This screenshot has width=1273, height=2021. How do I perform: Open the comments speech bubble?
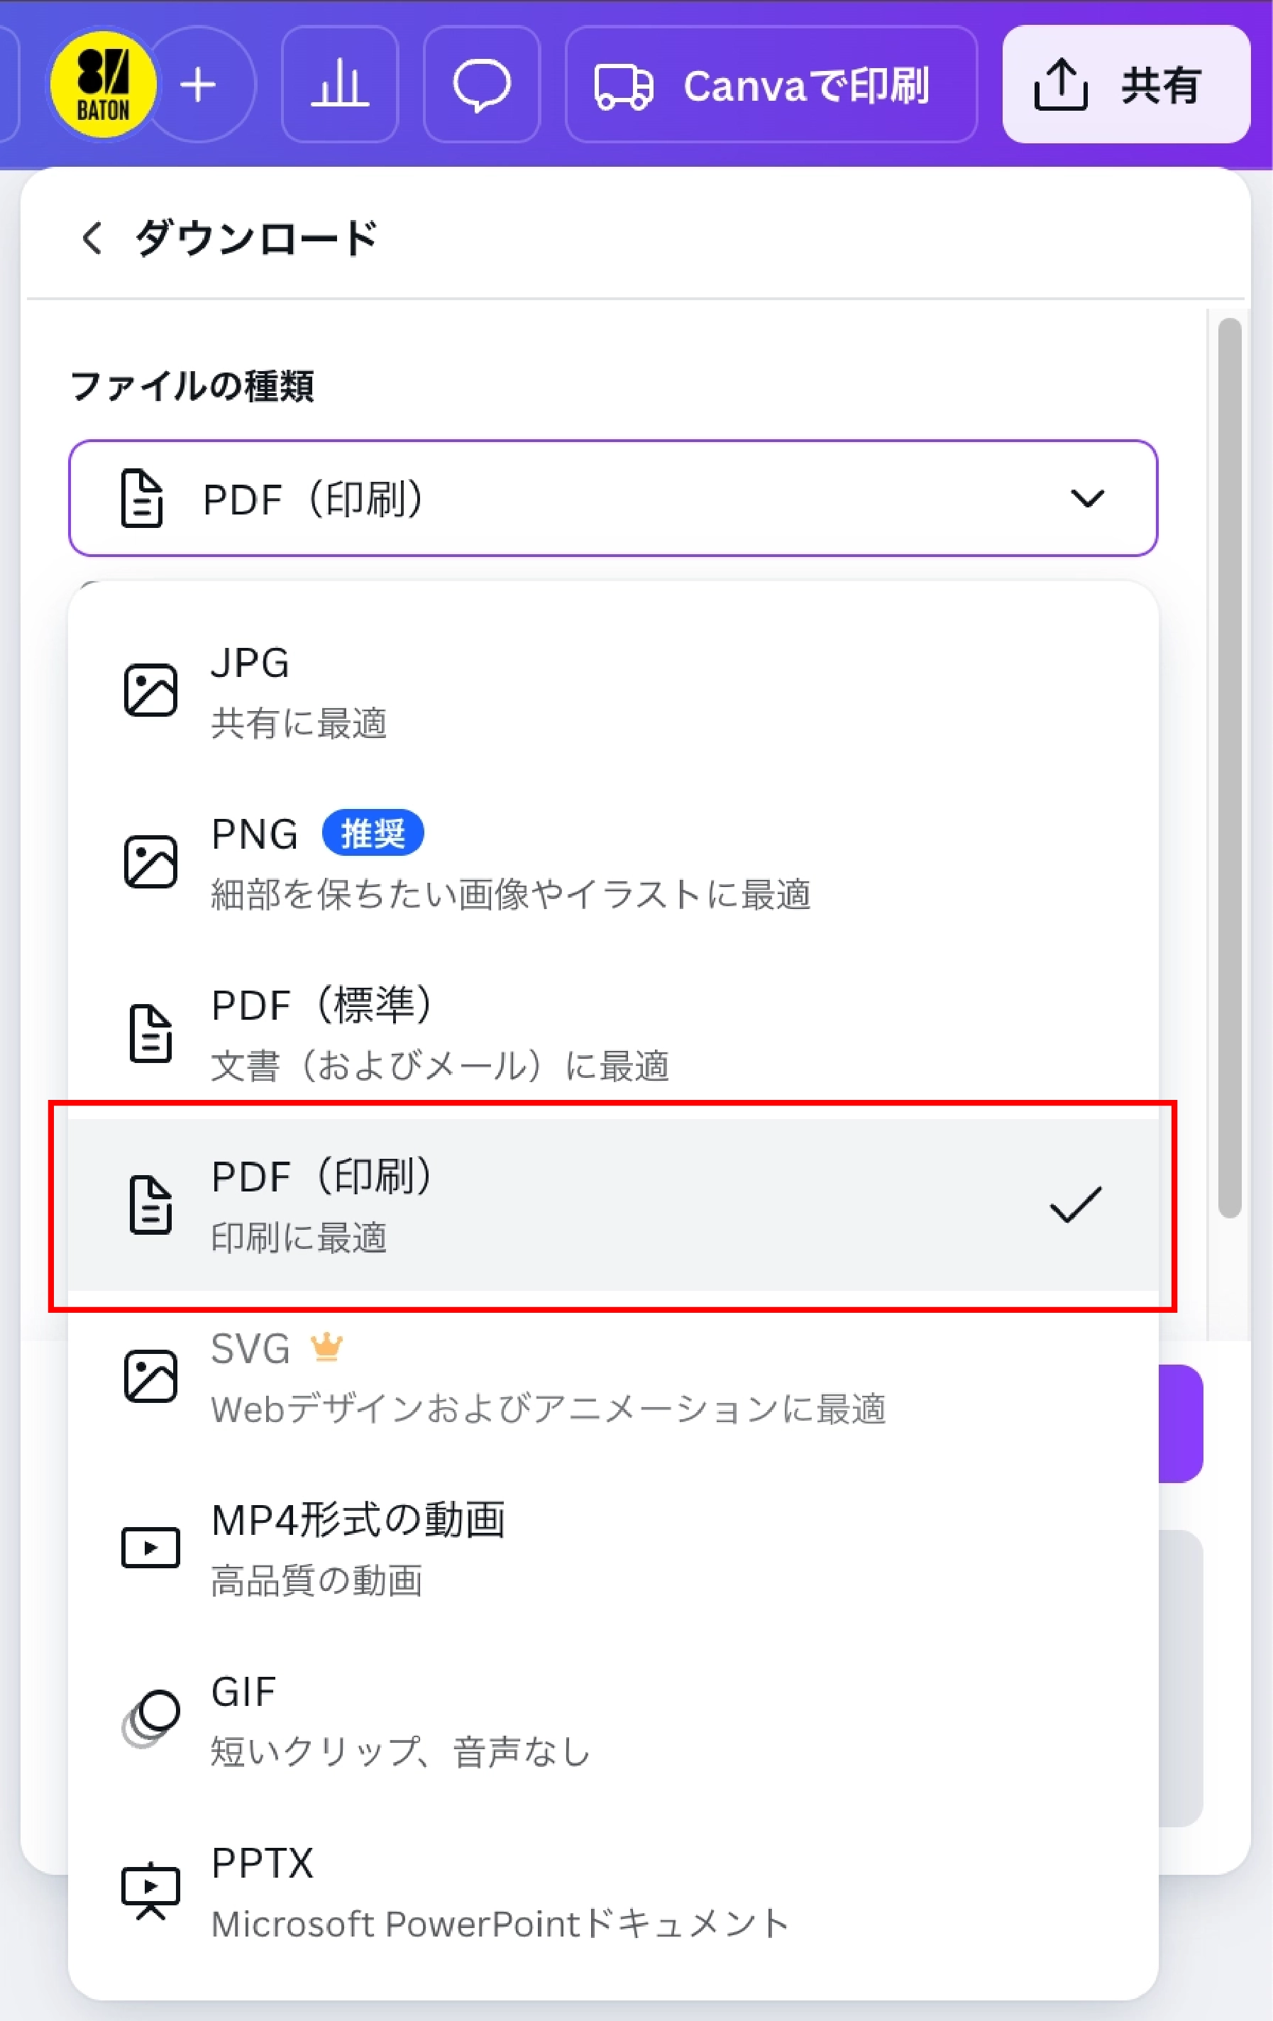click(x=482, y=84)
